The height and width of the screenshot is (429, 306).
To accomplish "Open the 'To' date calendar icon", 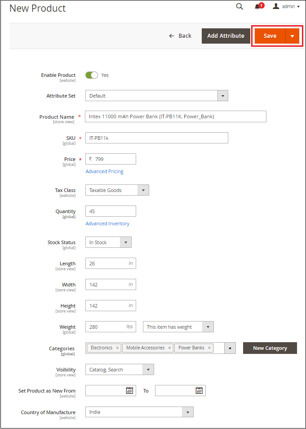I will 199,390.
